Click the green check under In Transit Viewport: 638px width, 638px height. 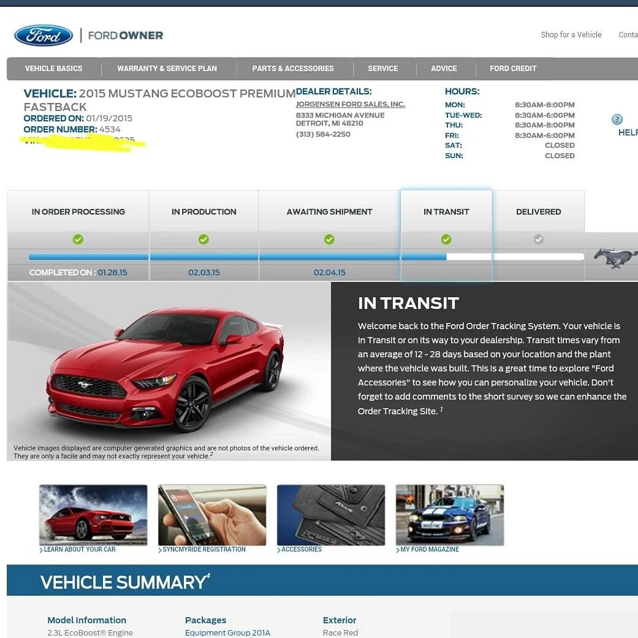pos(446,239)
